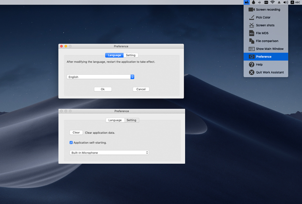Click the blue arrows of language dropdown
The width and height of the screenshot is (302, 204).
point(132,77)
